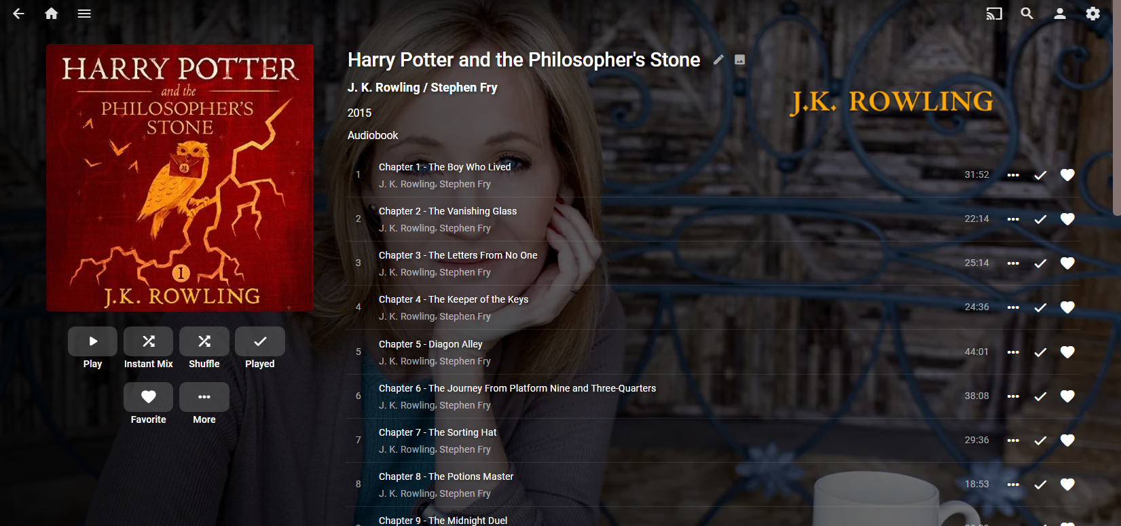
Task: Click the cast to device icon
Action: pos(994,14)
